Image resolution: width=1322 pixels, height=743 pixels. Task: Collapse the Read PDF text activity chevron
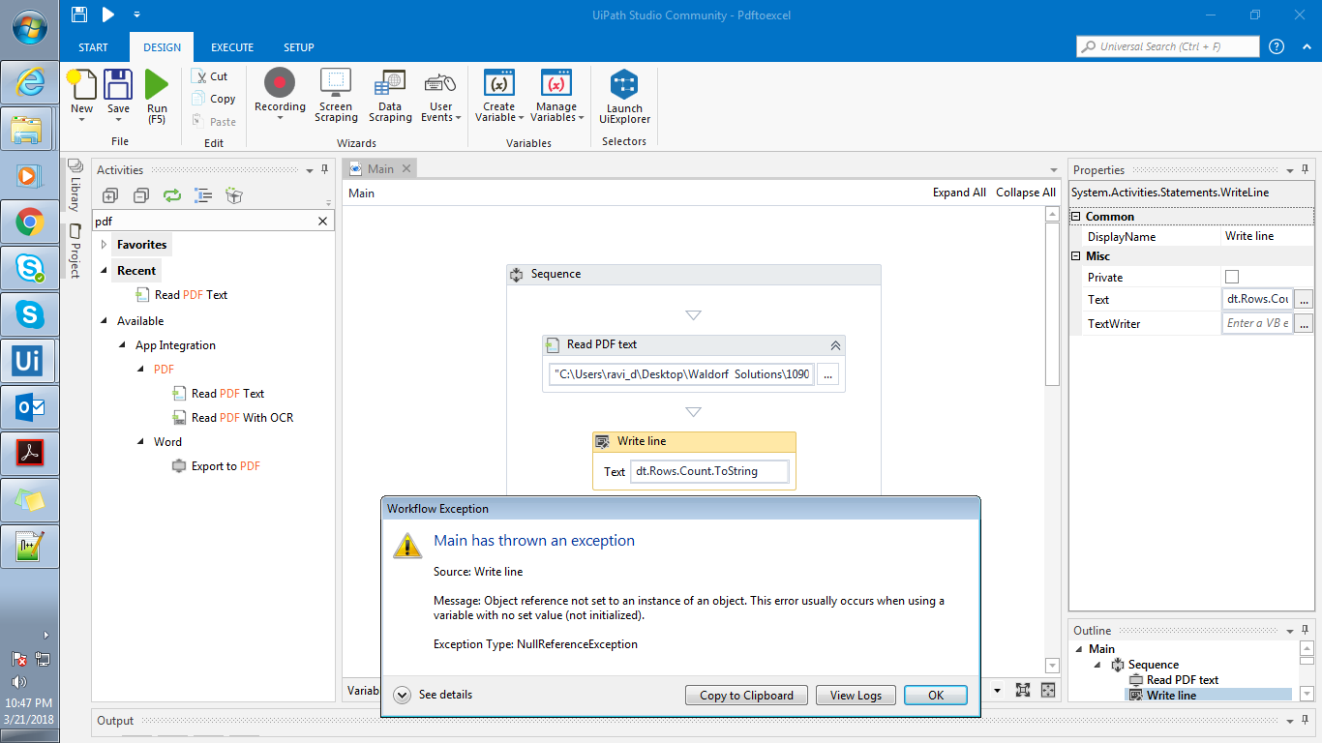pos(835,344)
